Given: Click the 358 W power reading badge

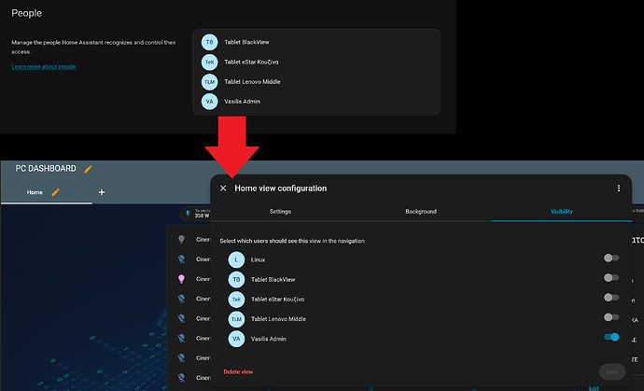Looking at the screenshot, I should point(197,214).
